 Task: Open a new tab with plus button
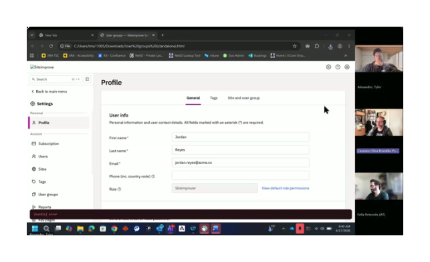tap(163, 35)
